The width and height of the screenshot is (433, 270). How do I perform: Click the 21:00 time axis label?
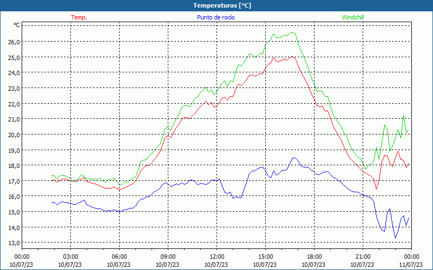363,257
